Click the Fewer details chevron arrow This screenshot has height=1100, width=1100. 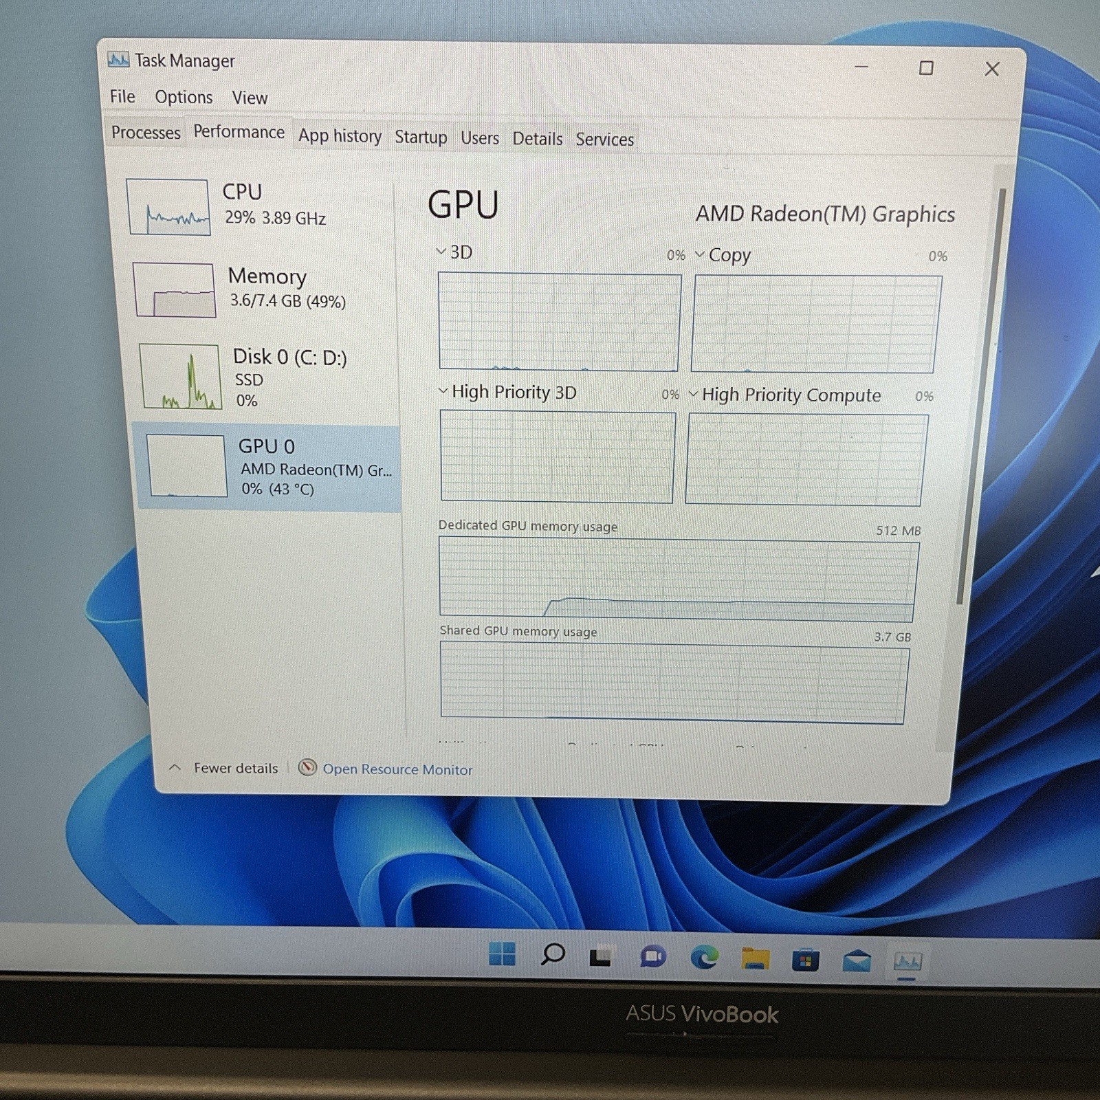(175, 767)
